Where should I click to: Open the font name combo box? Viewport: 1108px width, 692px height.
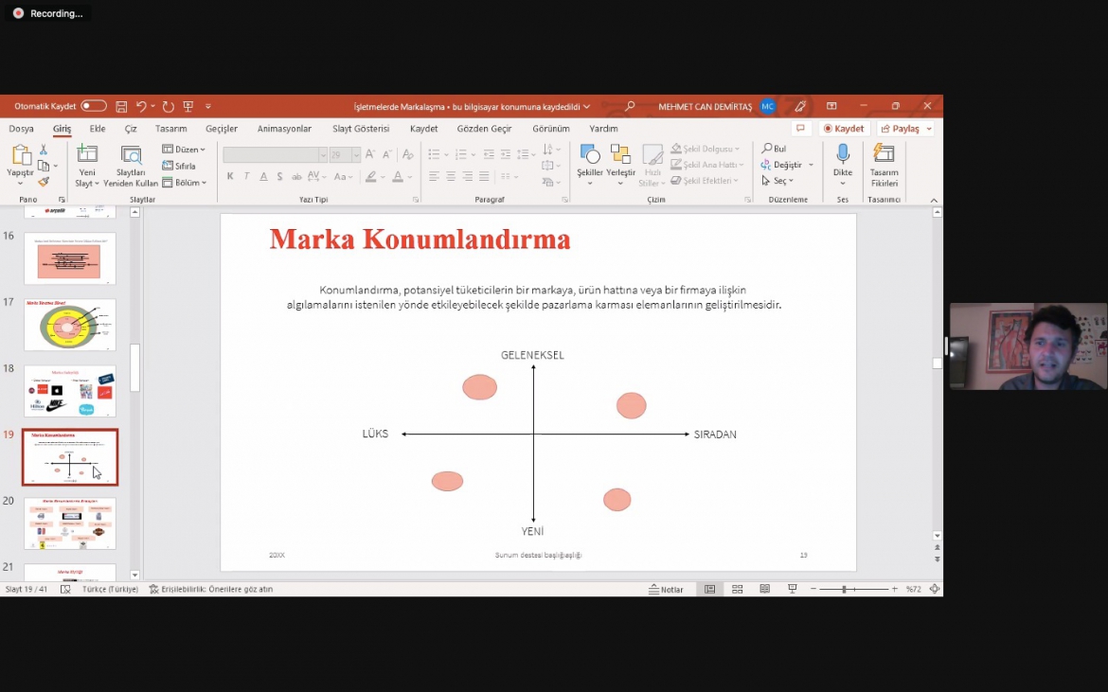click(275, 154)
